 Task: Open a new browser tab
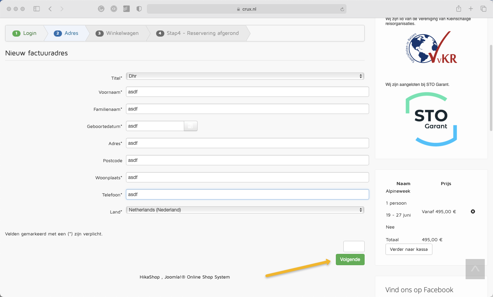(x=471, y=9)
